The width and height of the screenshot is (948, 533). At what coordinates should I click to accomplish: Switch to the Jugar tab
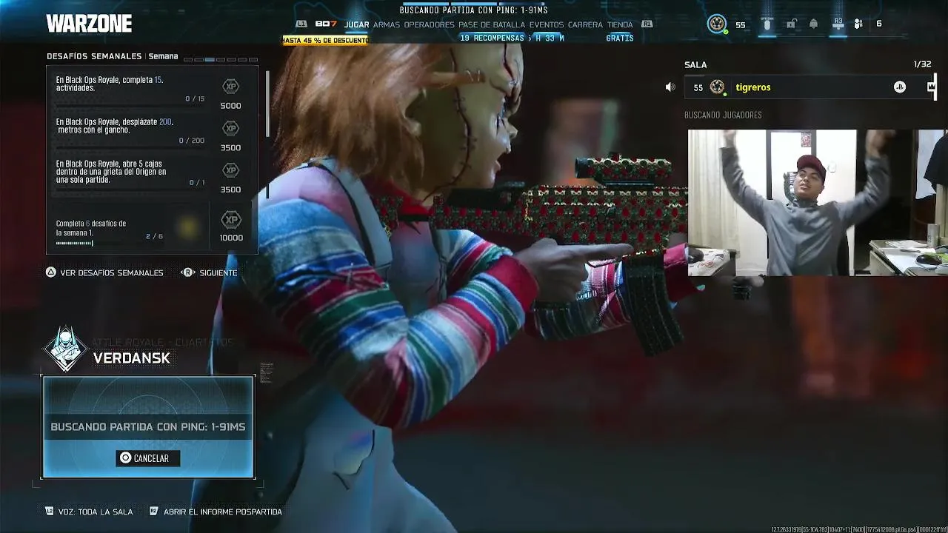coord(356,24)
